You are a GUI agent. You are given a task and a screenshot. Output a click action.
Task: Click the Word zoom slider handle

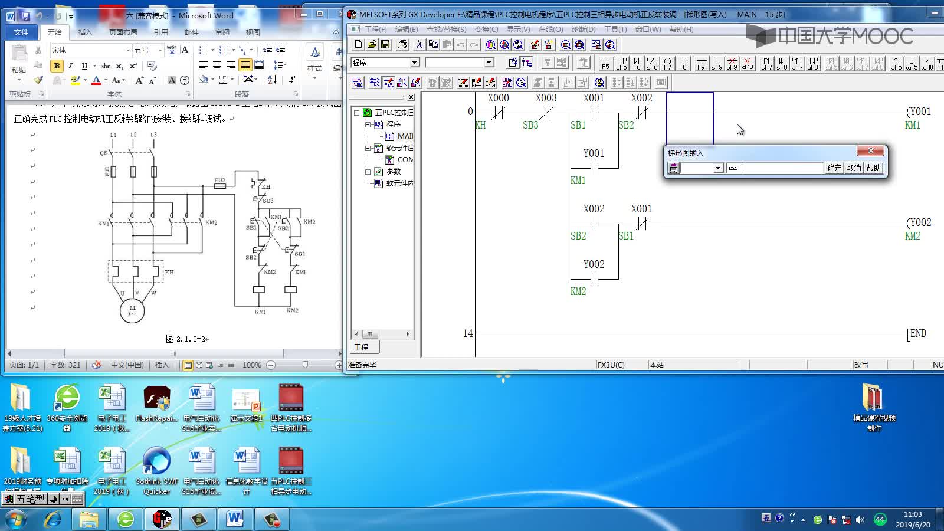click(x=305, y=365)
